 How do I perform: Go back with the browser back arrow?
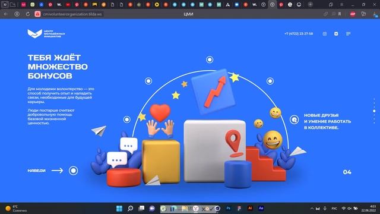[x=5, y=14]
